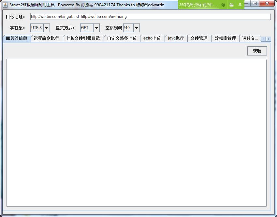The width and height of the screenshot is (277, 217).
Task: Open the 提交方式 GET dropdown
Action: click(x=96, y=28)
